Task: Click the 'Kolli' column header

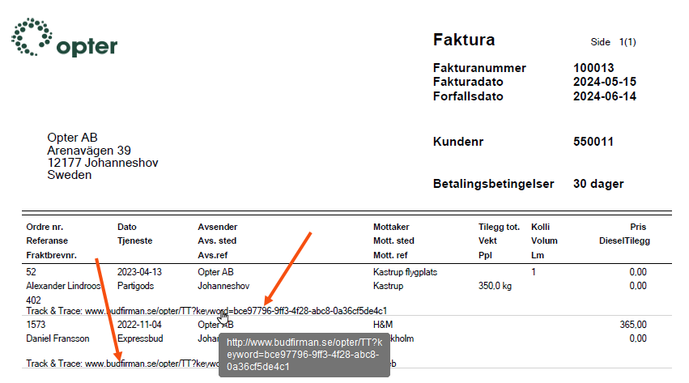Action: coord(541,227)
